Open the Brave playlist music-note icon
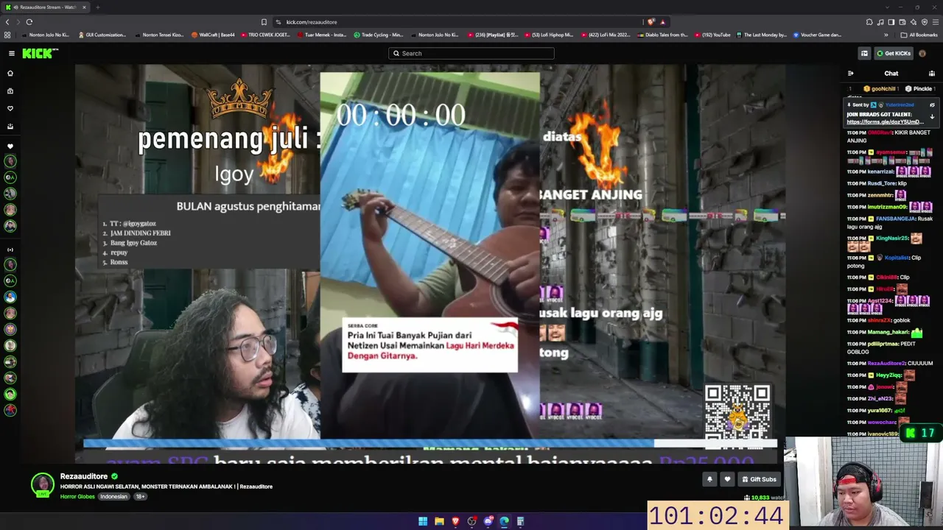 [x=880, y=22]
